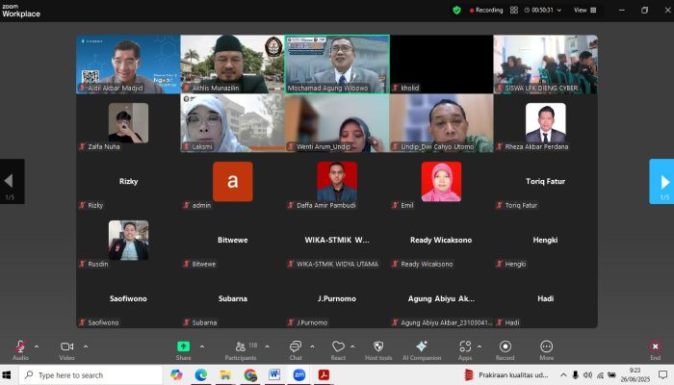Click the Recording indicator
The height and width of the screenshot is (385, 674).
click(486, 10)
